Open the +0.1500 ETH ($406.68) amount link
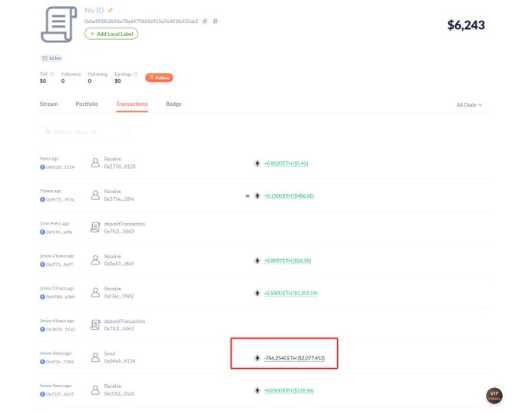The width and height of the screenshot is (522, 414). pyautogui.click(x=289, y=195)
